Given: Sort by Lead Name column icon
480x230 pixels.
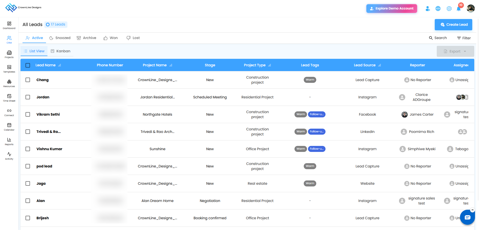Looking at the screenshot, I should [60, 65].
